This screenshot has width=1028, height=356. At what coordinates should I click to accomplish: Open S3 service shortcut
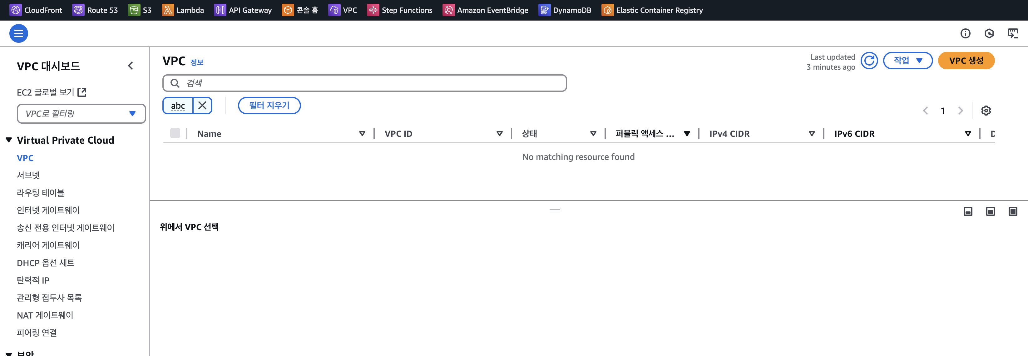click(x=140, y=10)
